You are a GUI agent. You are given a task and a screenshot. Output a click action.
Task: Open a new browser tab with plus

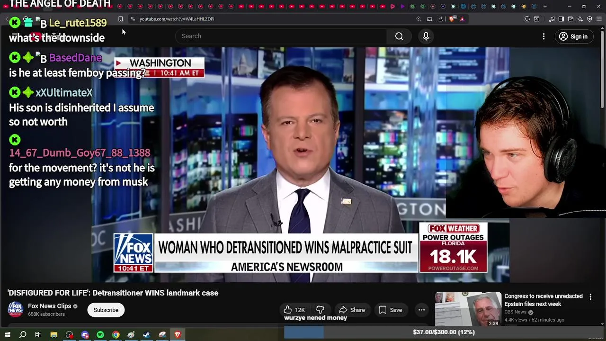[545, 6]
